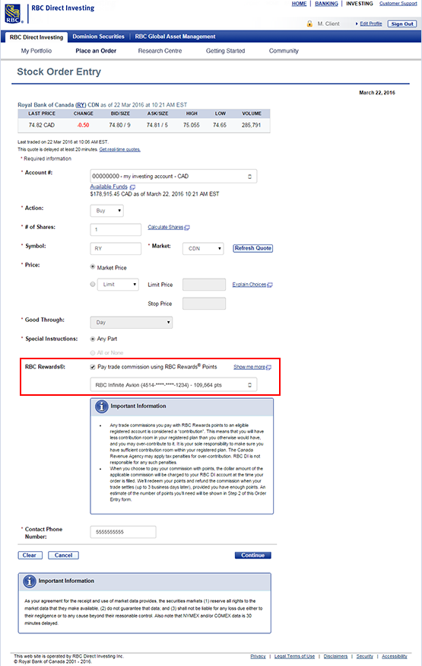The width and height of the screenshot is (422, 666).
Task: Go to INVESTING in top navigation
Action: coord(360,4)
